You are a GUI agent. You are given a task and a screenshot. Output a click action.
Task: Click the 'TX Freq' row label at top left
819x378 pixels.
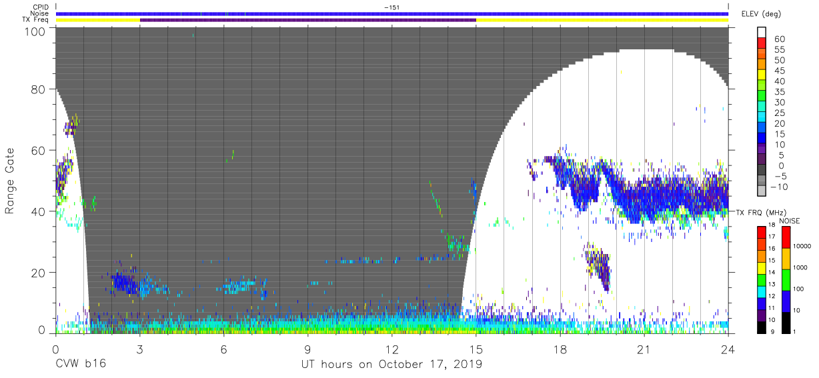tap(36, 20)
